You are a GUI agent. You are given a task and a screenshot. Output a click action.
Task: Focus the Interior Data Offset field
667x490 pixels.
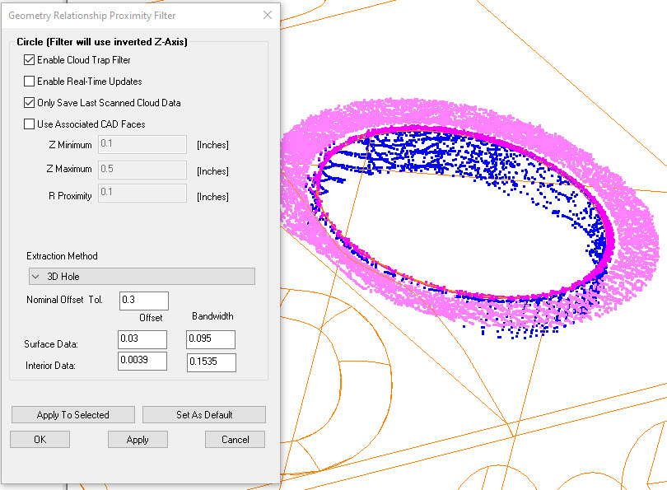coord(142,361)
